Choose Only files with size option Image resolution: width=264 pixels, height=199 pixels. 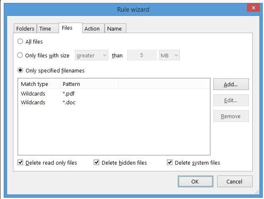point(21,55)
